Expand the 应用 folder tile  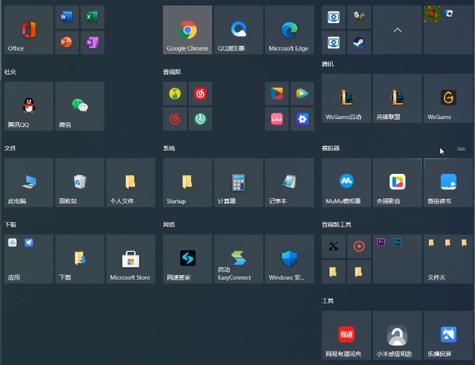point(28,259)
